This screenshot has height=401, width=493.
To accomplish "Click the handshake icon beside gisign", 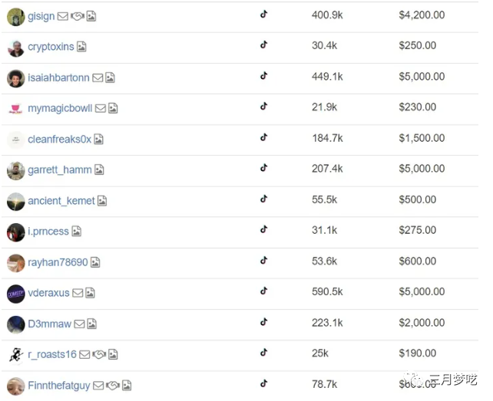I will coord(77,16).
